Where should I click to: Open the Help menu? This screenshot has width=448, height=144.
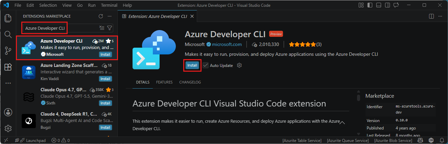tap(127, 5)
